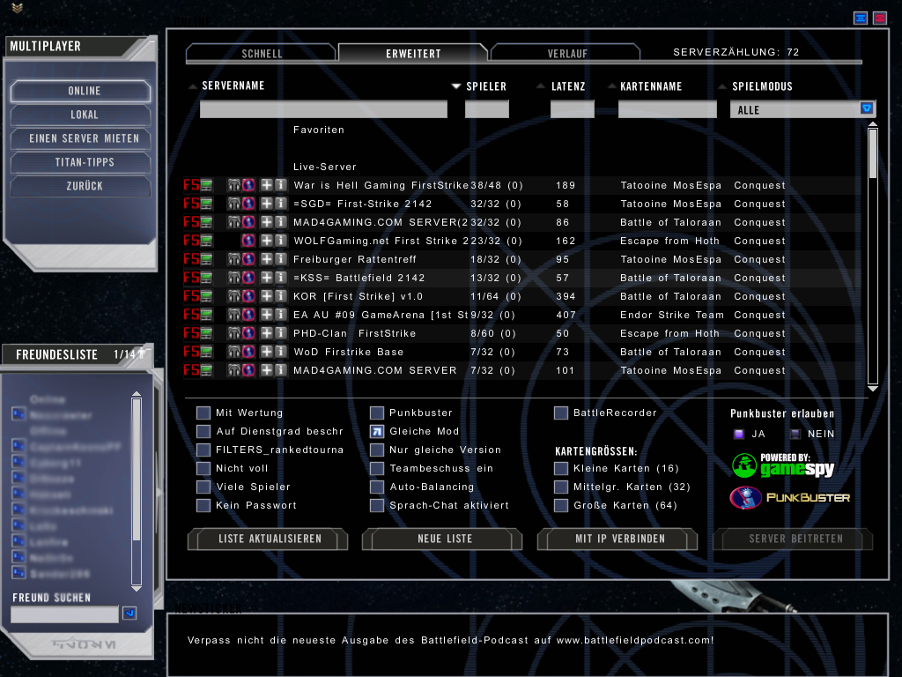
Task: Click the voice headset icon for Freiburger Rattentreff
Action: 233,259
